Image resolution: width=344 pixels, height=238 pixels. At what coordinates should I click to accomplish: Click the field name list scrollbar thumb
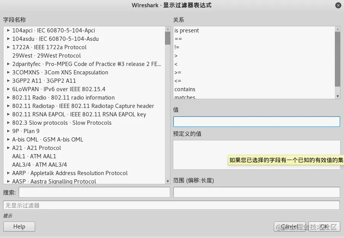(168, 38)
